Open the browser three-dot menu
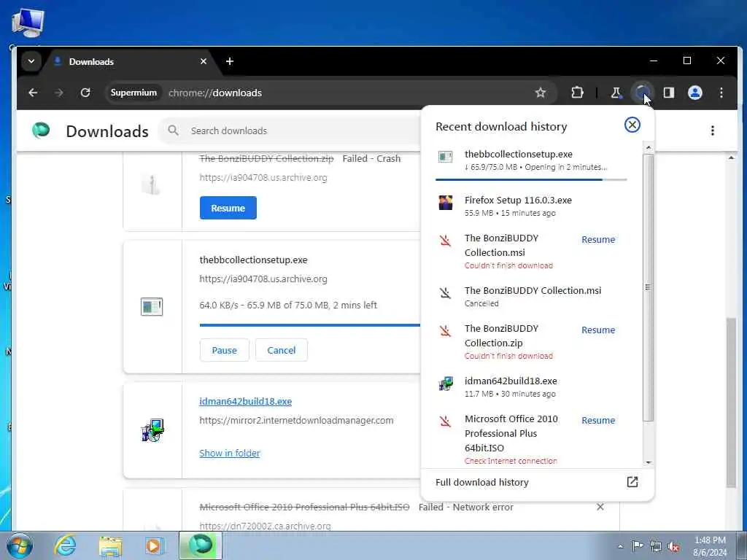The image size is (747, 560). point(721,93)
